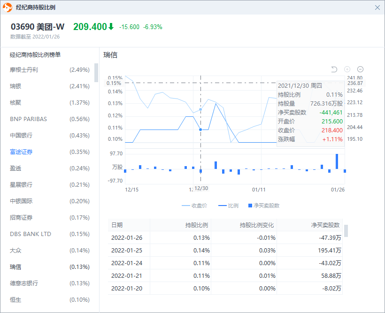Image resolution: width=385 pixels, height=313 pixels.
Task: Click the data table scrollbar thumb
Action: 346,231
